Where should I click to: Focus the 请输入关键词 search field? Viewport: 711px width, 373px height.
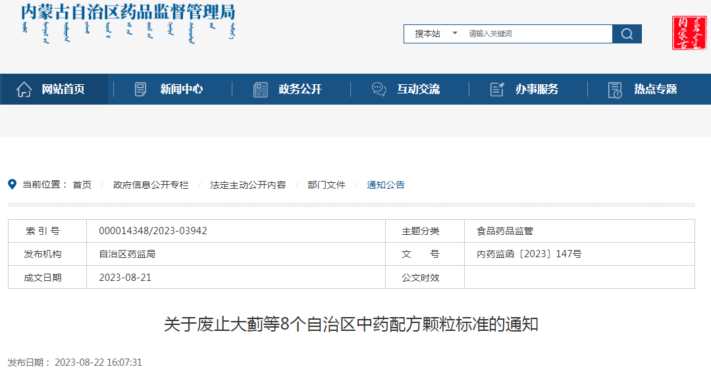537,34
